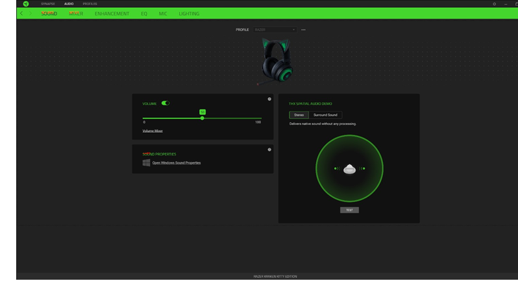Switch to the Lighting tab
The height and width of the screenshot is (281, 518).
pos(189,14)
